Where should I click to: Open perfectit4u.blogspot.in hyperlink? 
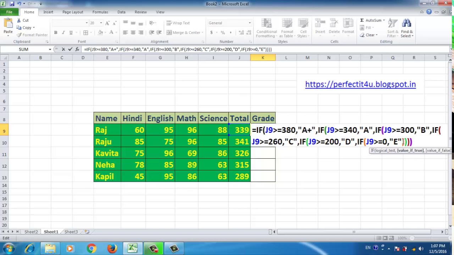pyautogui.click(x=360, y=84)
